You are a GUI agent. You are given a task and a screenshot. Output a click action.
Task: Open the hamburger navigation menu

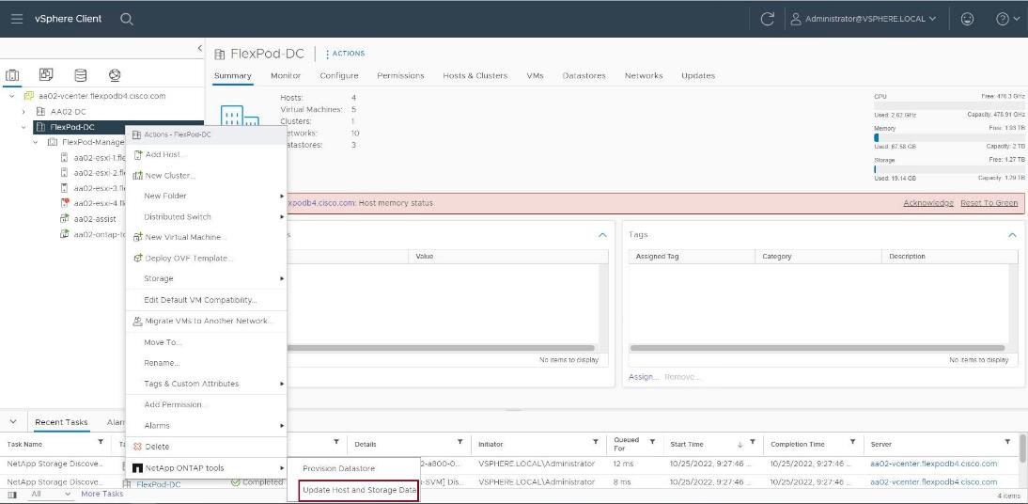[17, 19]
